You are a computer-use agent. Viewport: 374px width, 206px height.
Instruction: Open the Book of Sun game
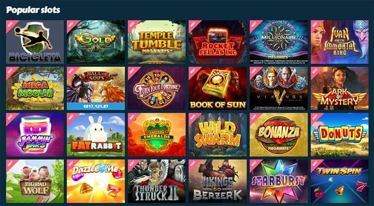tap(217, 88)
